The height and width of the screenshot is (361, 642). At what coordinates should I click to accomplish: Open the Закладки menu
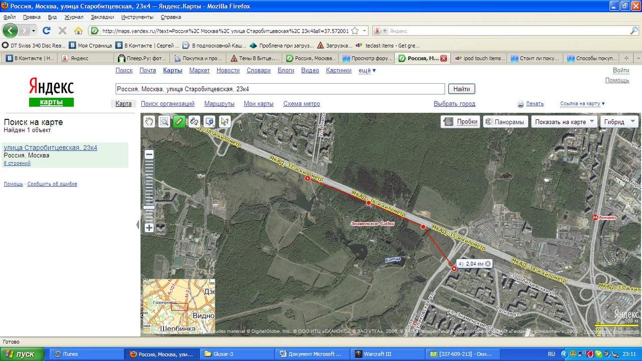click(x=102, y=17)
